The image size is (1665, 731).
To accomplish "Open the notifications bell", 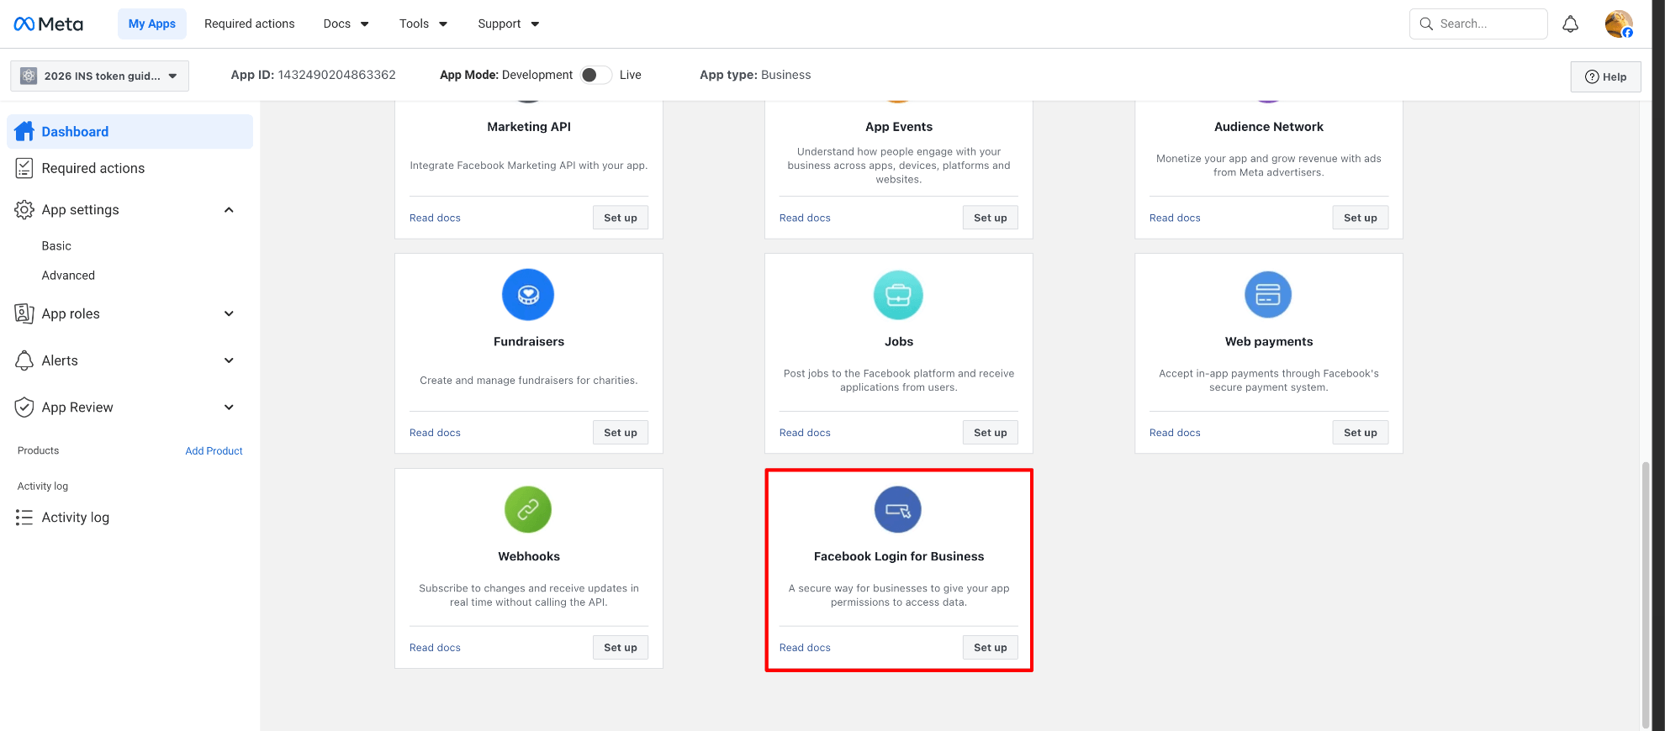I will 1570,24.
